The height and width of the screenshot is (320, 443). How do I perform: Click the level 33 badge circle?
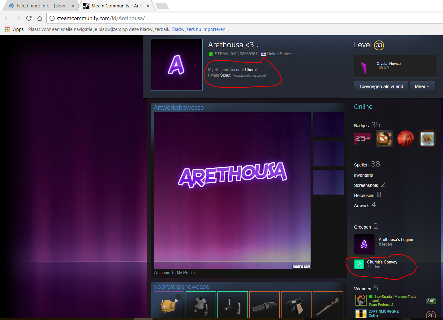coord(379,45)
